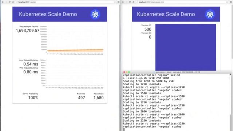233x131 pixels.
Task: Go back in the right browser window
Action: point(123,2)
